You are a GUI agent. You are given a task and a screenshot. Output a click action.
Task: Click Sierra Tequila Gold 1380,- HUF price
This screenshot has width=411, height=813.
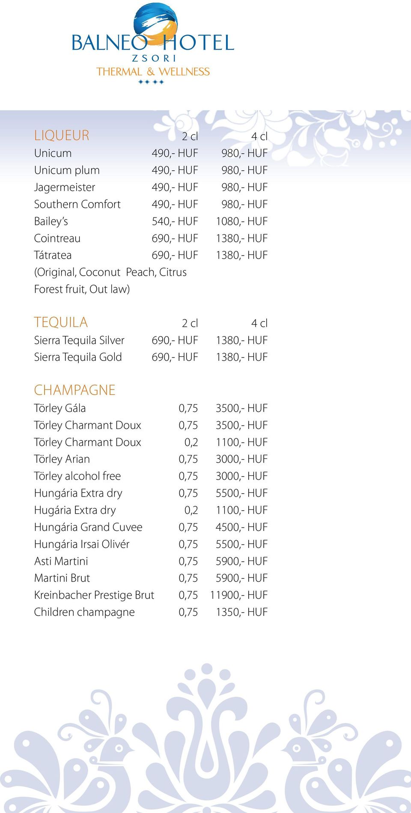(242, 357)
